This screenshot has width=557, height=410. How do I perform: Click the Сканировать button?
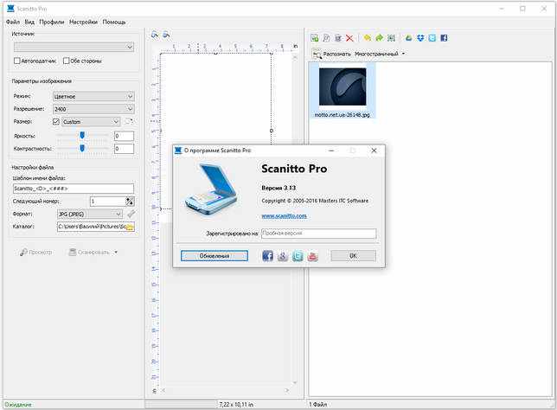(90, 253)
